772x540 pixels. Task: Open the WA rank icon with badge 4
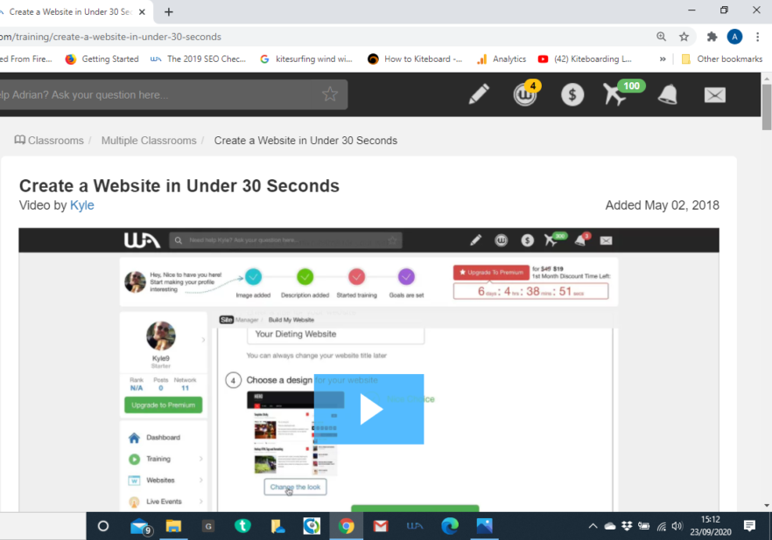click(526, 93)
